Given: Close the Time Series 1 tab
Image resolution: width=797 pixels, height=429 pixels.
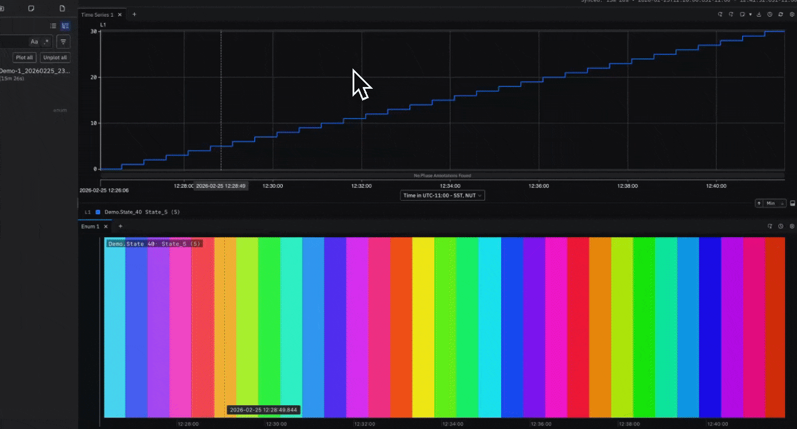Looking at the screenshot, I should pos(120,14).
